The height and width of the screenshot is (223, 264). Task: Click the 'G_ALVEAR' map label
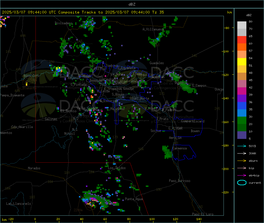(x=175, y=128)
